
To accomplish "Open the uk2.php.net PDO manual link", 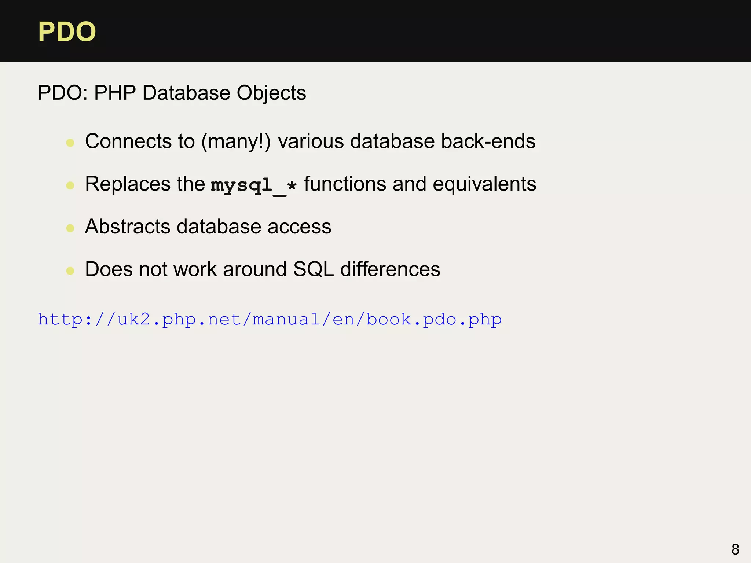I will [270, 319].
